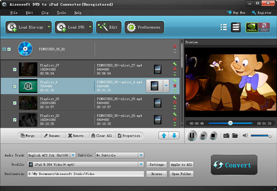Click the Convert button

[x=234, y=165]
